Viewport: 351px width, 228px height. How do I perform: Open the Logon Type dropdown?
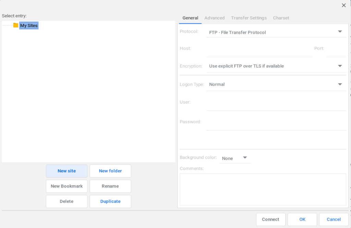276,84
